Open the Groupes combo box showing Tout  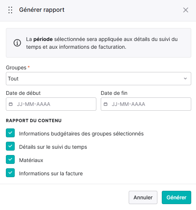(99, 79)
